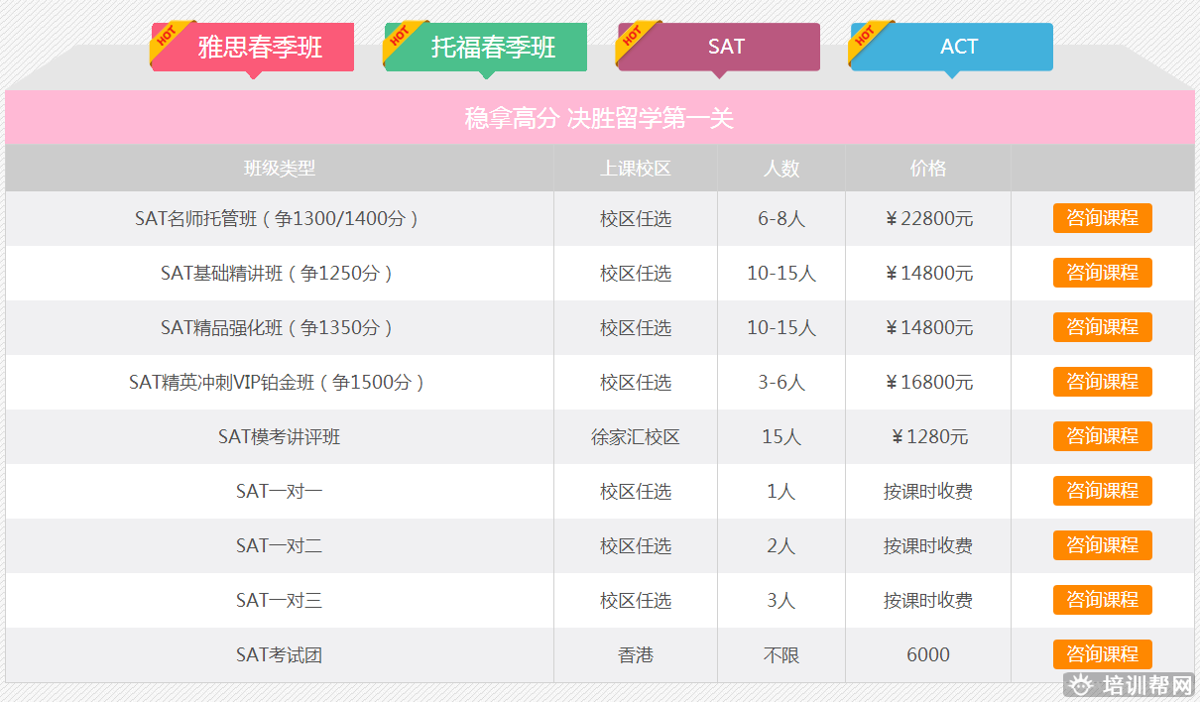The image size is (1200, 702).
Task: Select SAT名师托管班（争1300/1400分） course name
Action: coord(280,219)
